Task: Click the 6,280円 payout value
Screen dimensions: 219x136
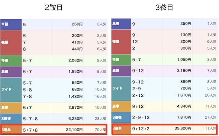Action: [x=75, y=119]
